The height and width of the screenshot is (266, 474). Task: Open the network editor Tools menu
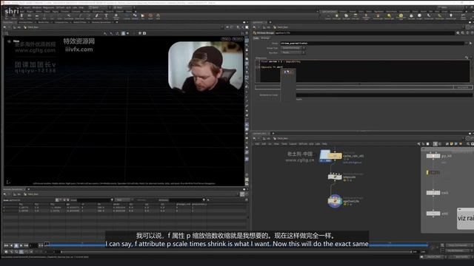tap(284, 144)
